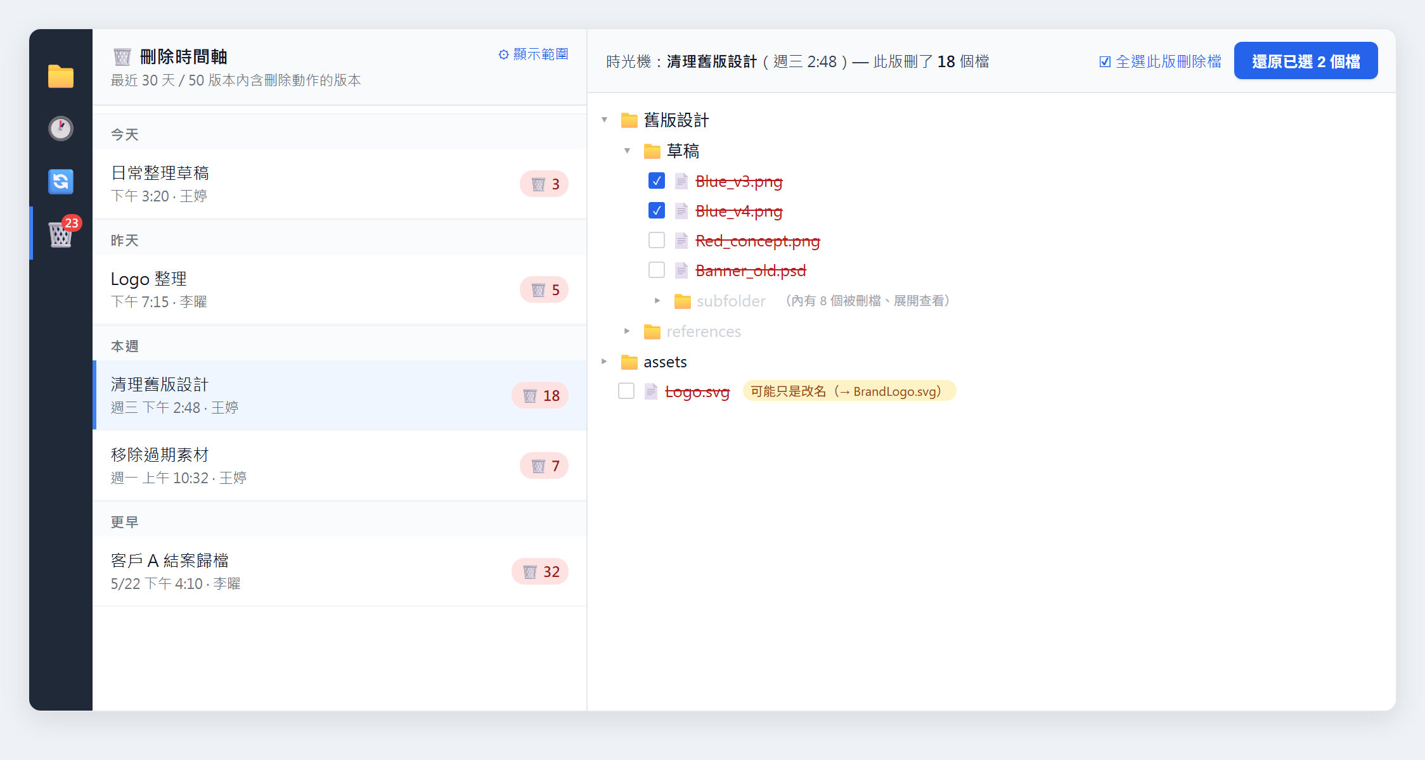The height and width of the screenshot is (760, 1425).
Task: Click the 顯示範圍 settings link
Action: [x=534, y=54]
